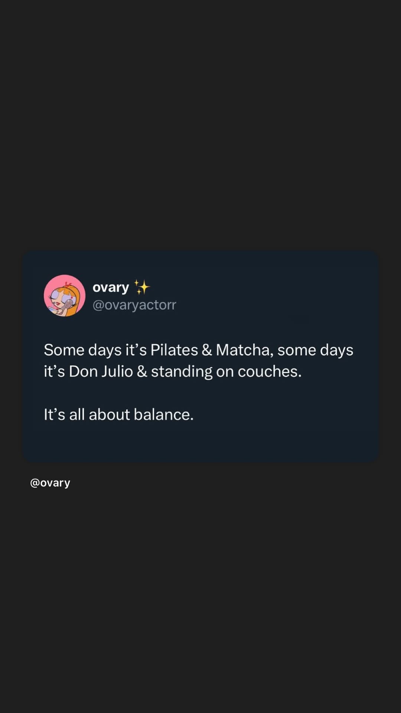Open the cartoon profile avatar
This screenshot has width=401, height=713.
65,296
